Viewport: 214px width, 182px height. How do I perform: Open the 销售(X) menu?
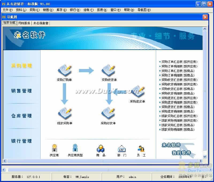(48, 10)
